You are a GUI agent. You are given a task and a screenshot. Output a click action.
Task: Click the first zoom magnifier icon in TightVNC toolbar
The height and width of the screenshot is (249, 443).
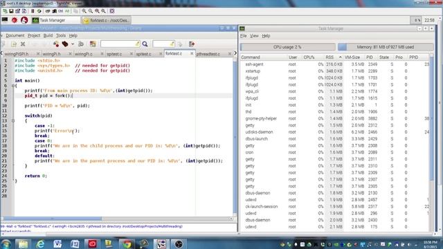84,11
